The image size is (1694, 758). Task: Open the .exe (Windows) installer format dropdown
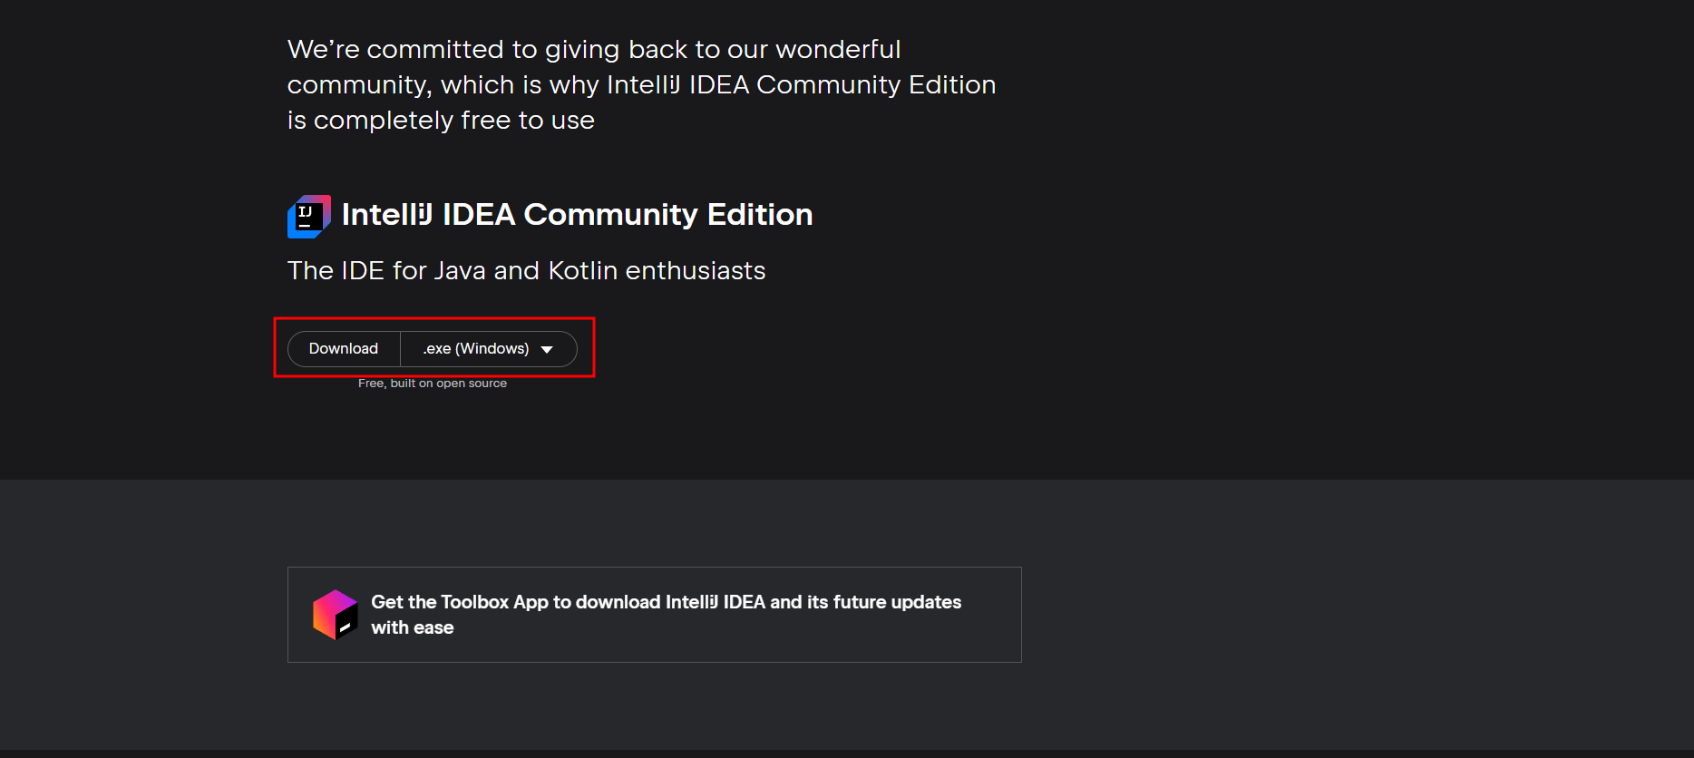[x=489, y=349]
